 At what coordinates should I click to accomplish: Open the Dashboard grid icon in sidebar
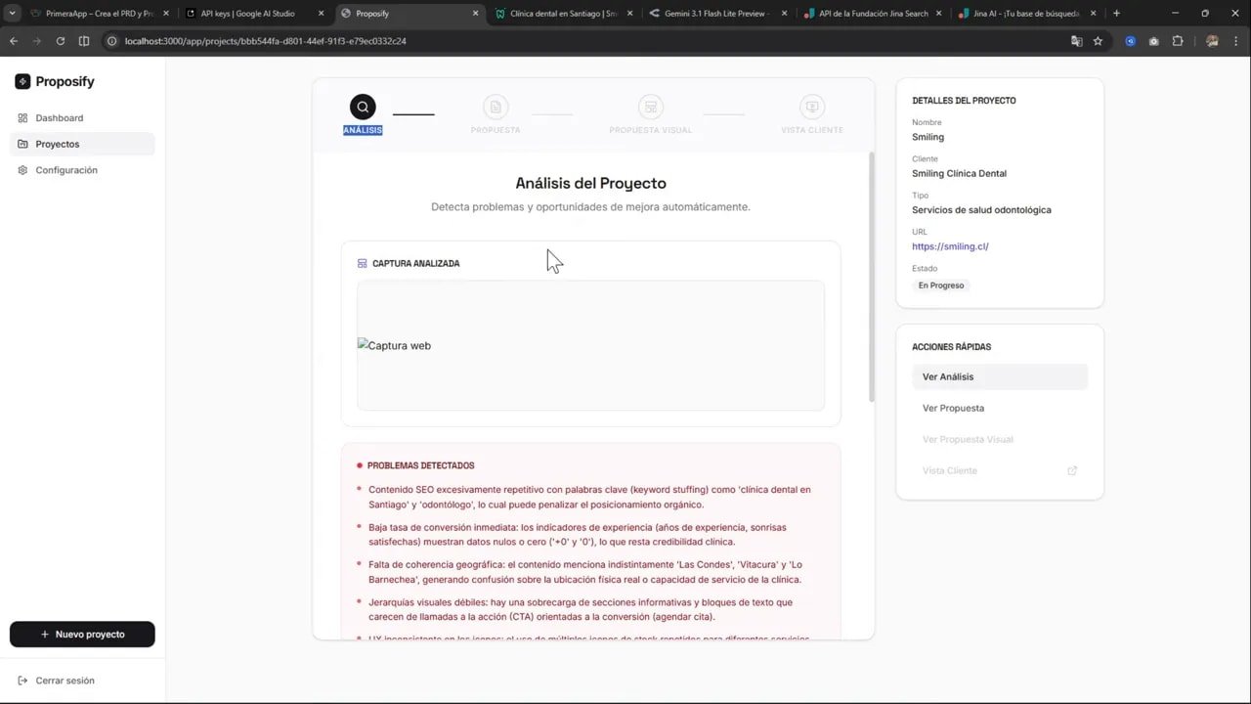[x=22, y=117]
